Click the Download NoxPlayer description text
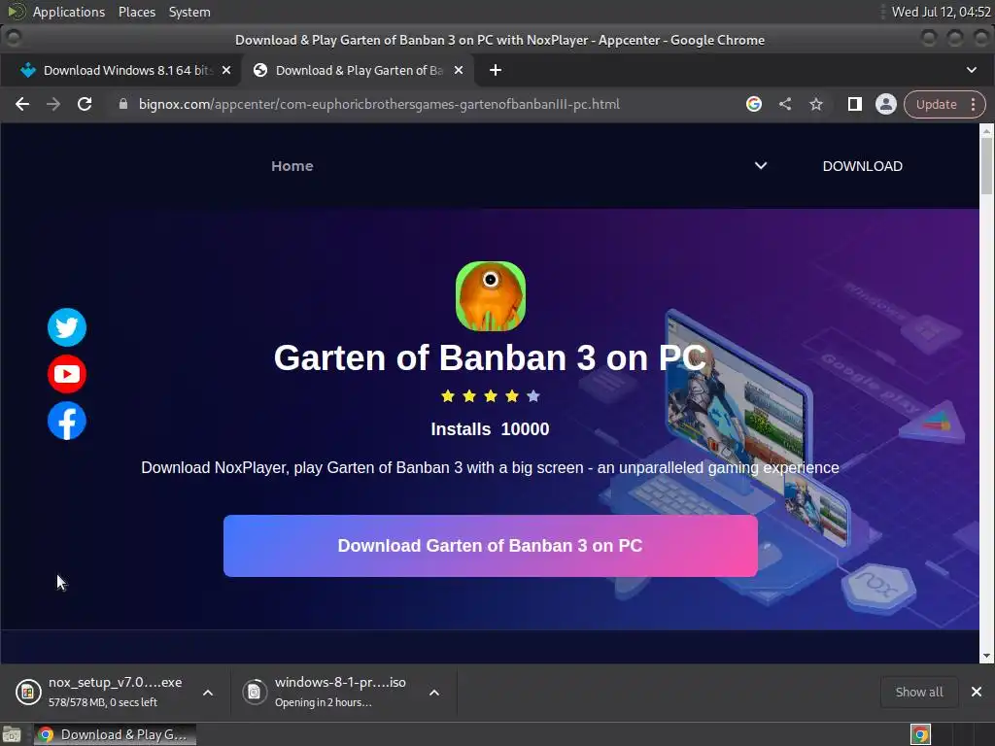 click(x=490, y=468)
